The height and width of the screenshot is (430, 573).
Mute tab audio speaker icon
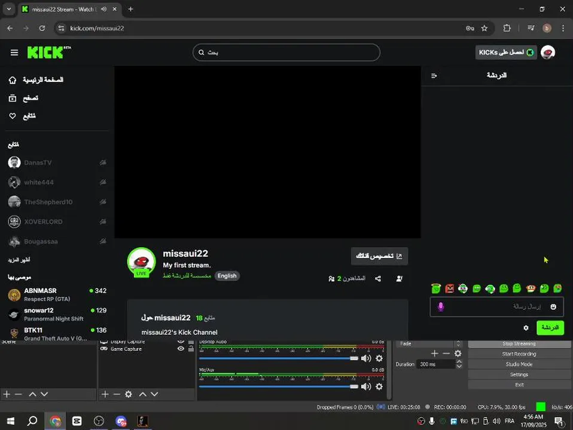pos(104,9)
